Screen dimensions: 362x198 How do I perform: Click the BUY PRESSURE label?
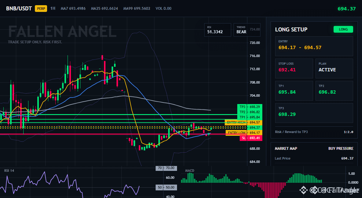coord(341,149)
